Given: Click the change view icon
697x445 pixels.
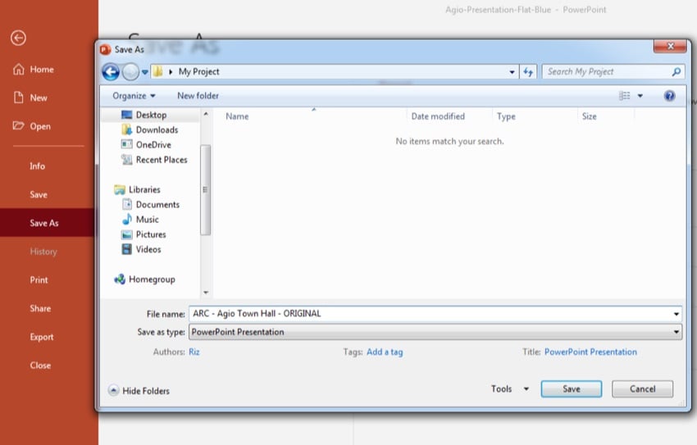Looking at the screenshot, I should (625, 96).
